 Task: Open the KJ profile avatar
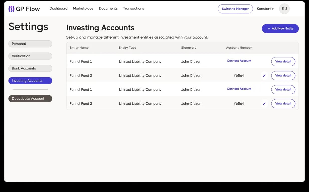pos(284,9)
